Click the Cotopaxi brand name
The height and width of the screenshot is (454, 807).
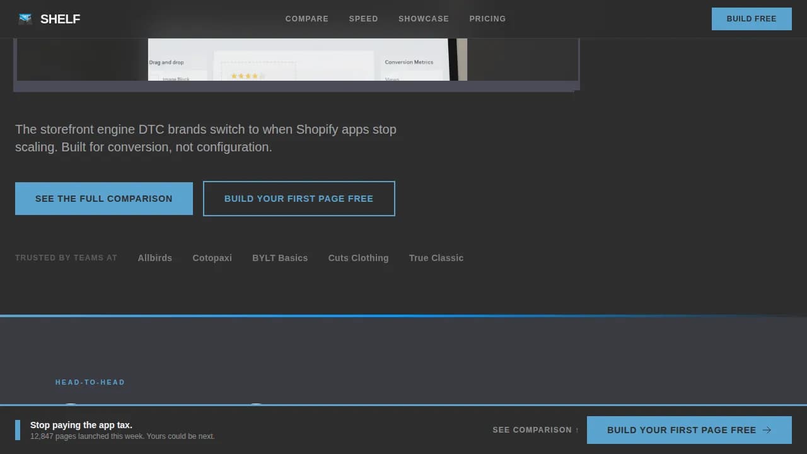[x=212, y=258]
